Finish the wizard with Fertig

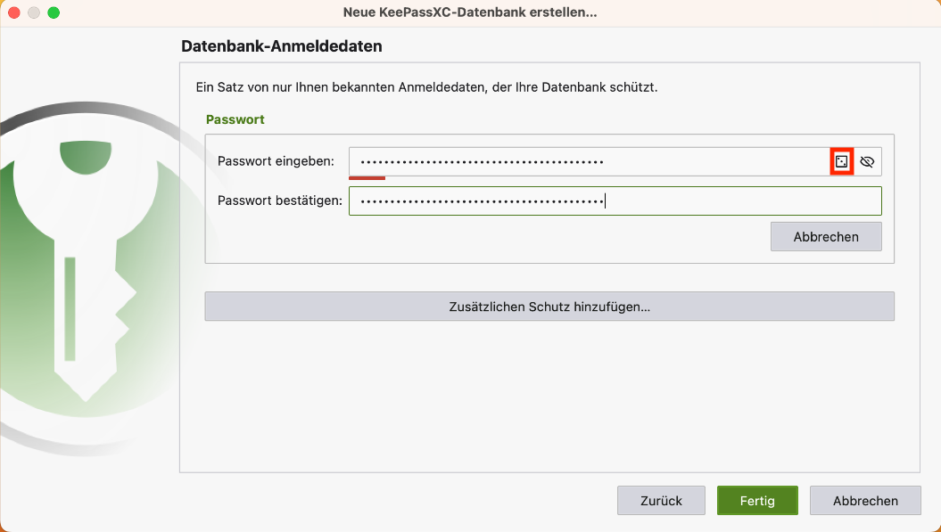tap(757, 501)
